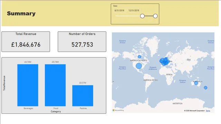The image size is (221, 124).
Task: Click the £0.37M data label
Action: point(83,83)
